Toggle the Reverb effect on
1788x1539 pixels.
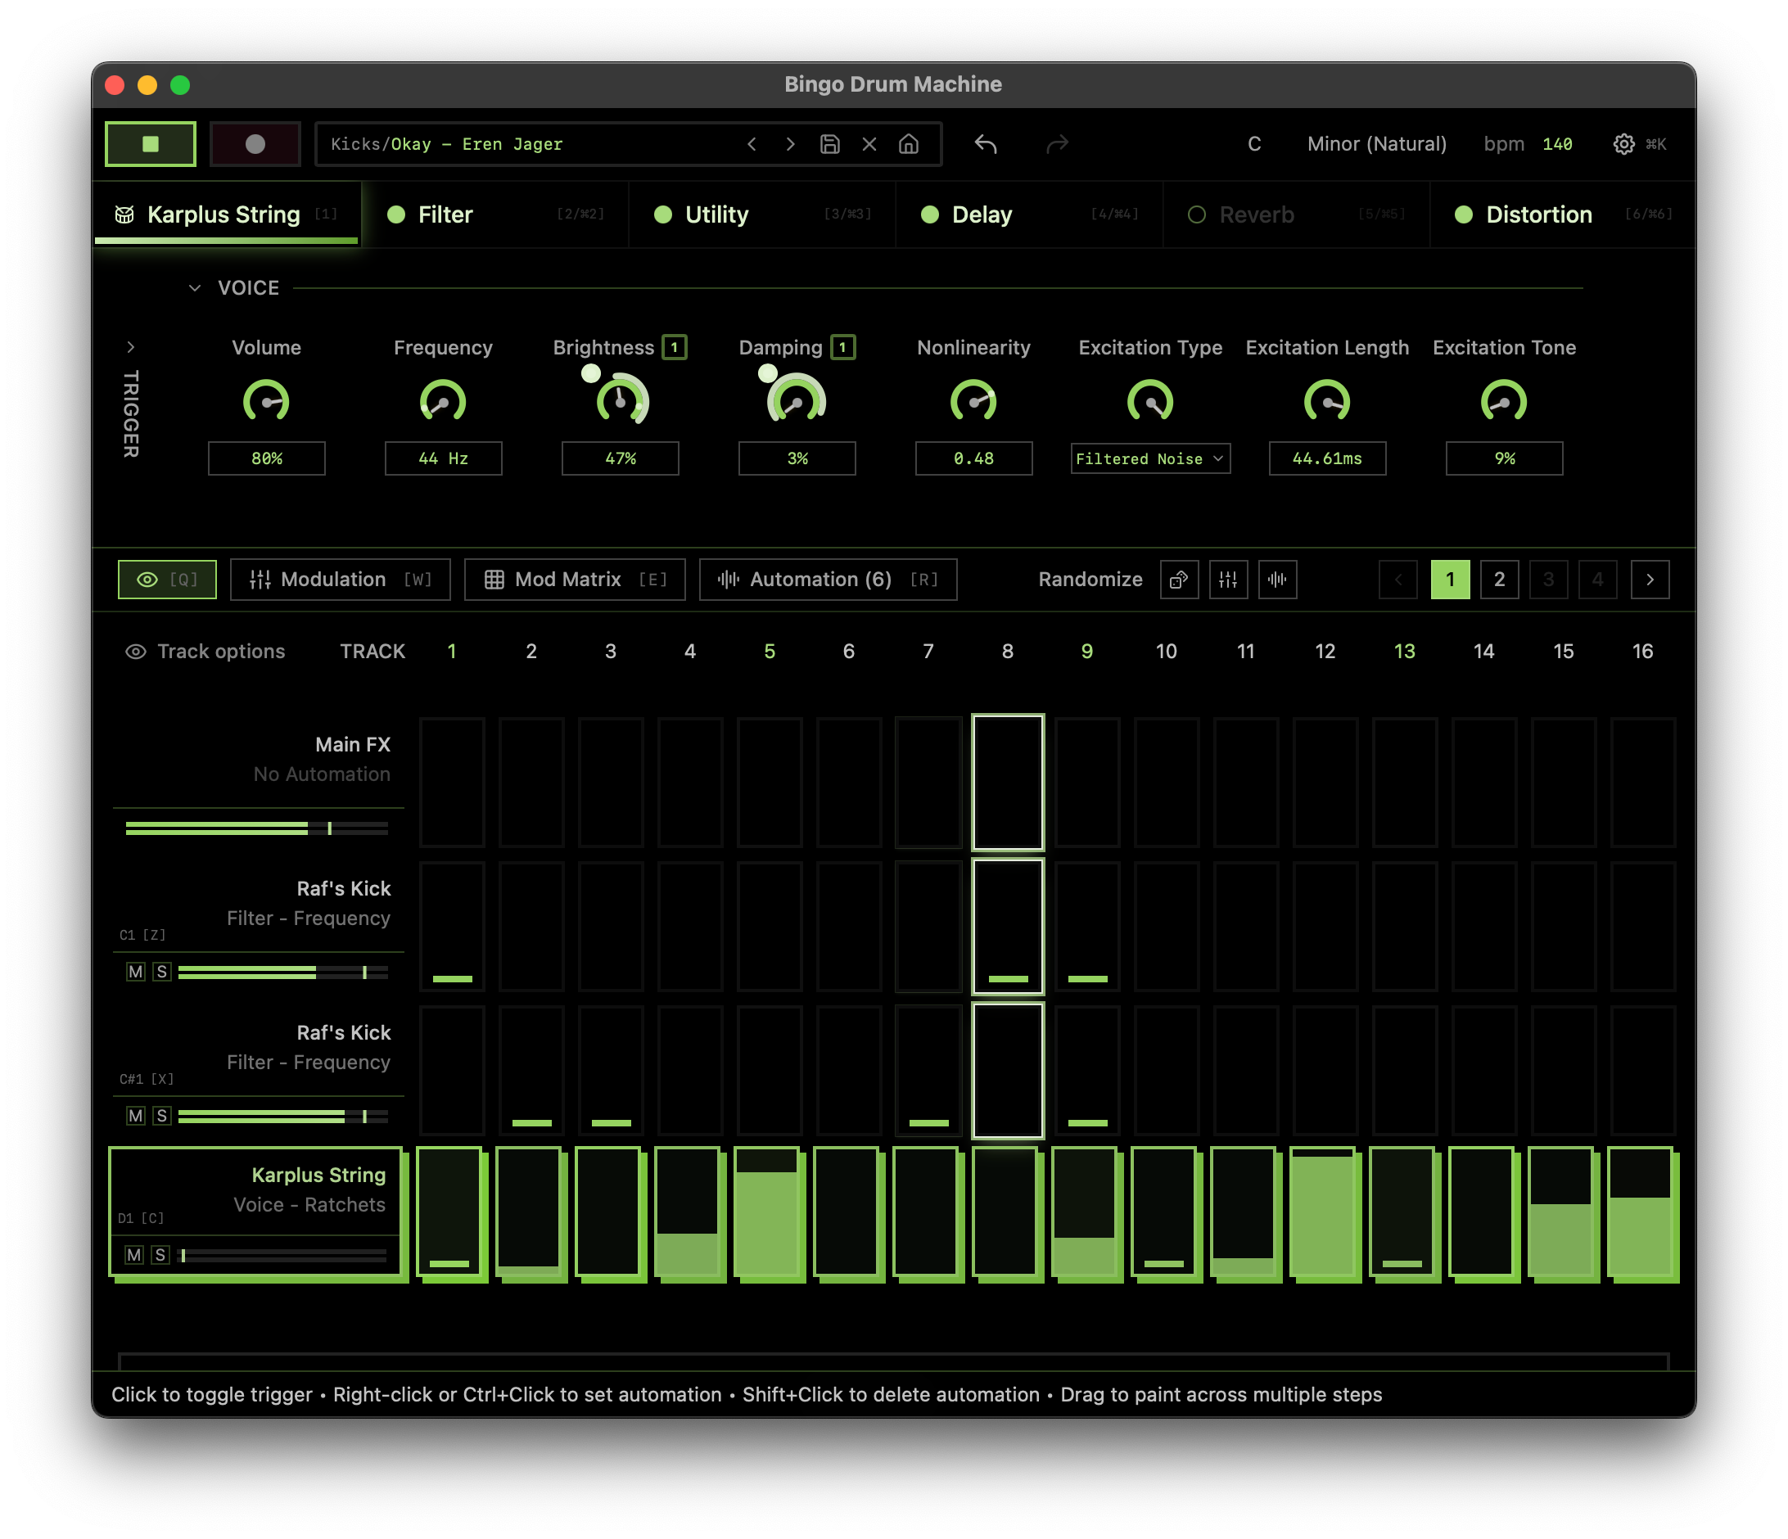(1197, 214)
